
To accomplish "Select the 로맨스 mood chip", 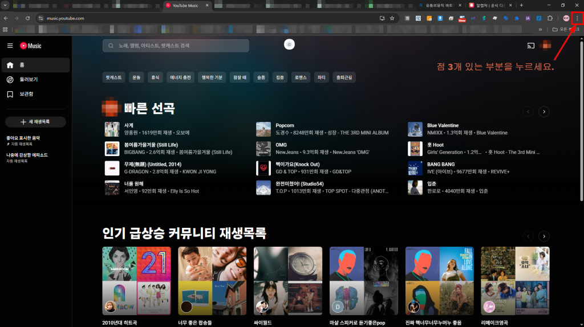I will 301,77.
